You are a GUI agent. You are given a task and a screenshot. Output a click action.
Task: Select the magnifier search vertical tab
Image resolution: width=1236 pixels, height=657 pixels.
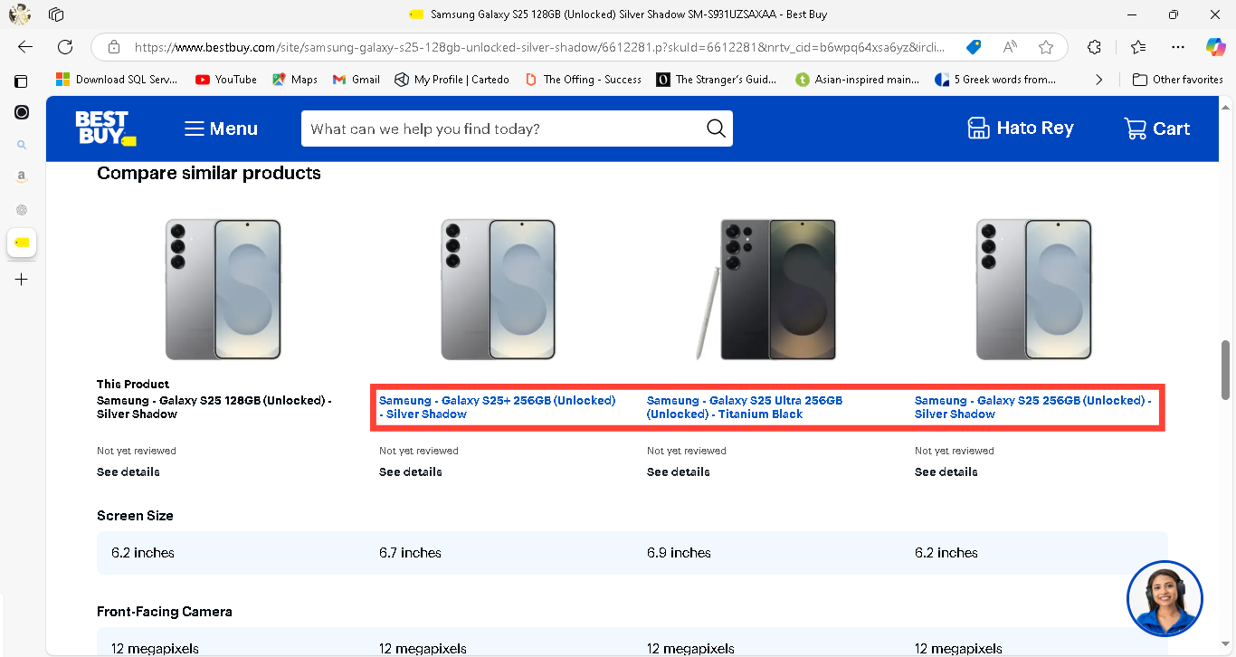click(22, 145)
